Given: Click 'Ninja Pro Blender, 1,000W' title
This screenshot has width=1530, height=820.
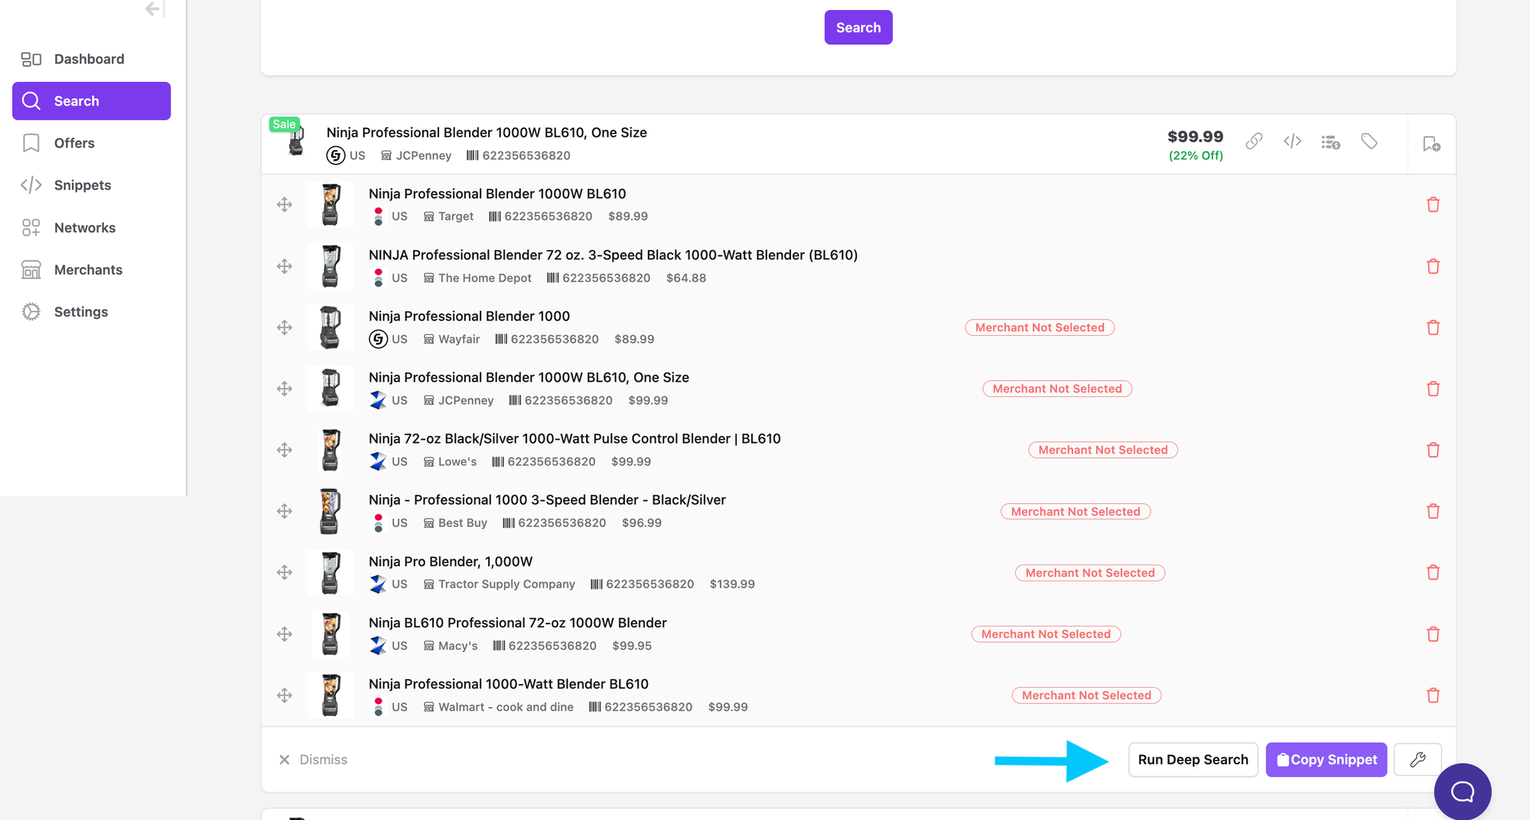Looking at the screenshot, I should [x=451, y=561].
